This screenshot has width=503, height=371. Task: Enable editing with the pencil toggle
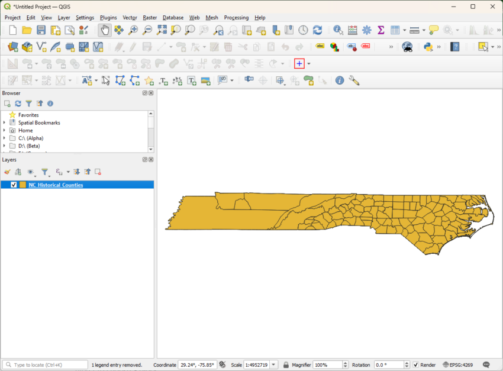pyautogui.click(x=131, y=47)
